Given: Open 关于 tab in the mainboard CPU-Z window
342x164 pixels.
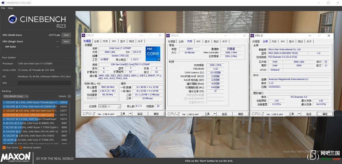Looking at the screenshot, I should coord(309,41).
